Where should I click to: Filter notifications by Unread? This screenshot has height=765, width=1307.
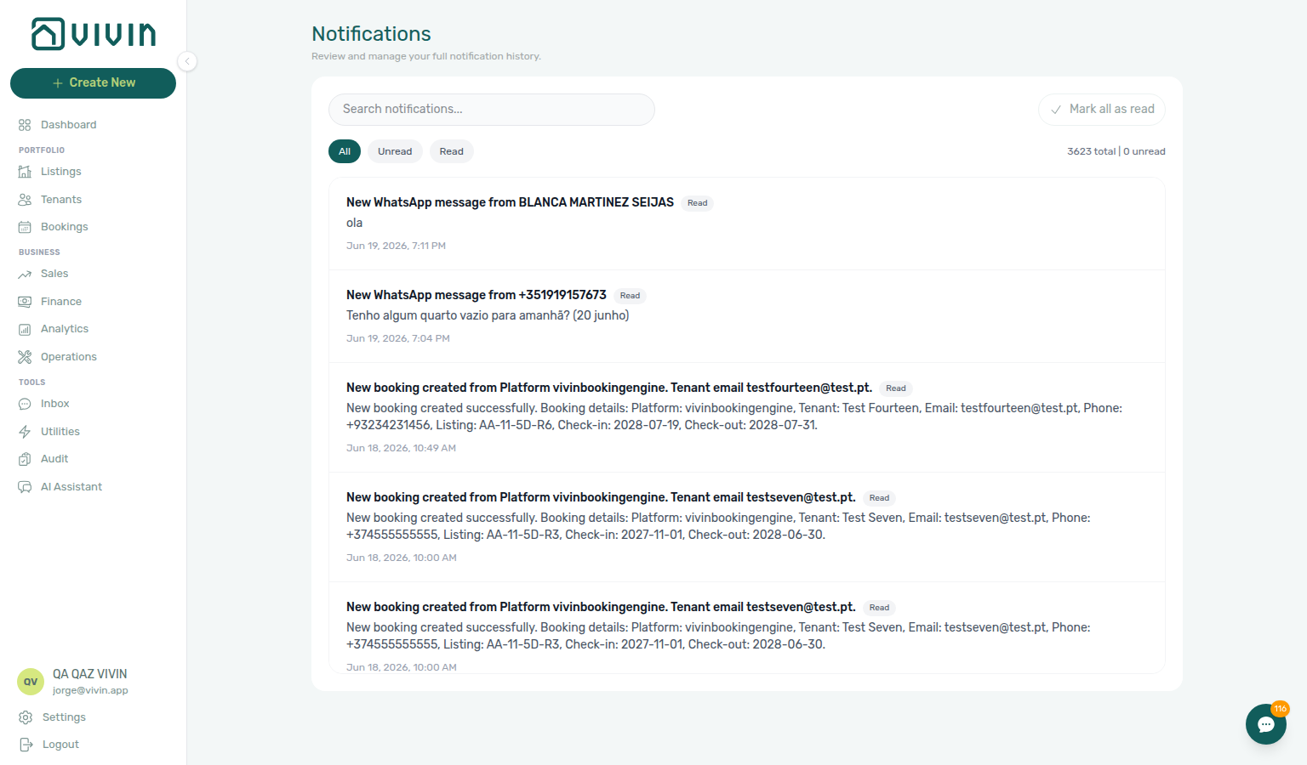click(x=395, y=151)
